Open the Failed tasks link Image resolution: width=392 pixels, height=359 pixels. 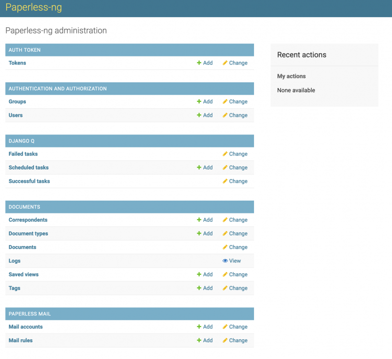[x=23, y=154]
